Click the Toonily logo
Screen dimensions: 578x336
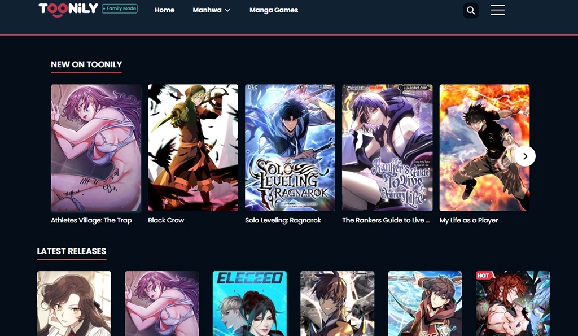click(68, 10)
